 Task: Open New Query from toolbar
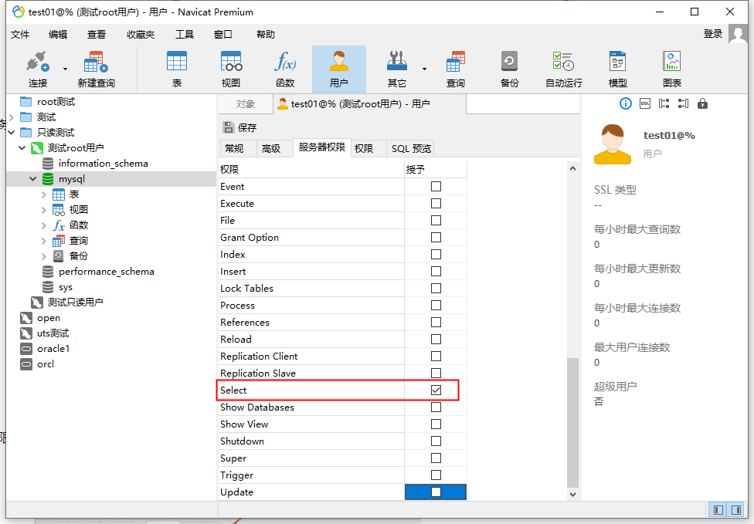(x=96, y=62)
